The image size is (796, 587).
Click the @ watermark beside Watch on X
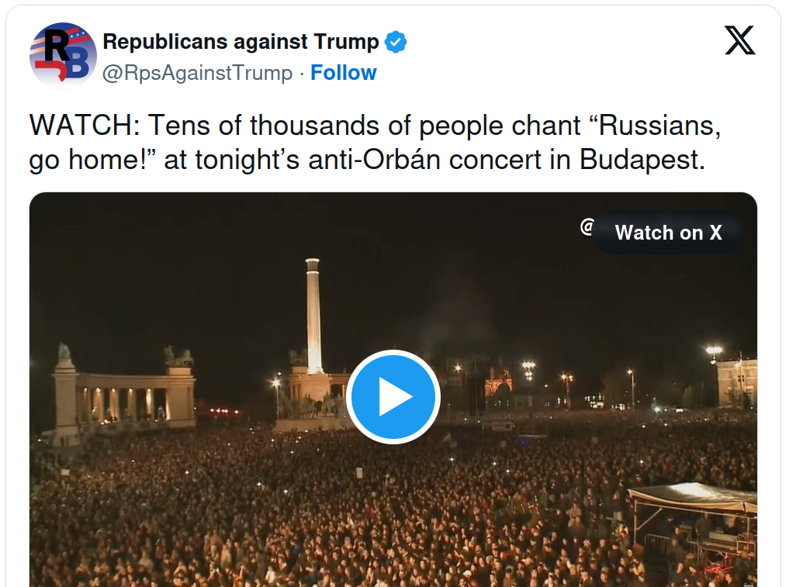point(587,226)
